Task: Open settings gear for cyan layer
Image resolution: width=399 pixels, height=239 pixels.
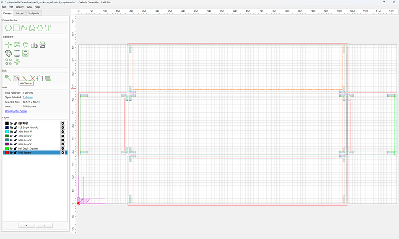Action: pyautogui.click(x=62, y=132)
